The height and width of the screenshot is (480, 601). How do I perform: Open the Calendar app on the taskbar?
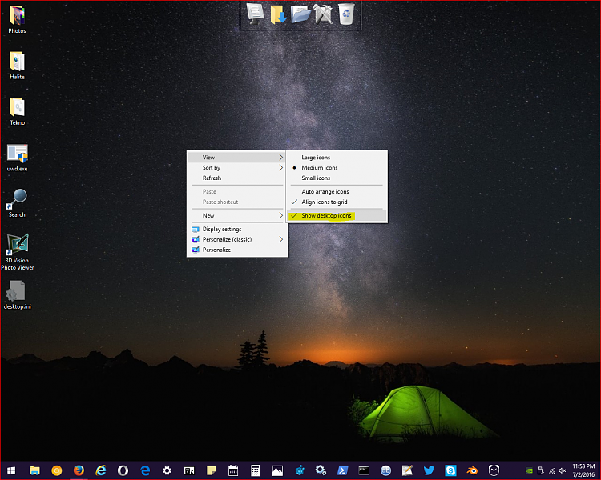pos(233,470)
